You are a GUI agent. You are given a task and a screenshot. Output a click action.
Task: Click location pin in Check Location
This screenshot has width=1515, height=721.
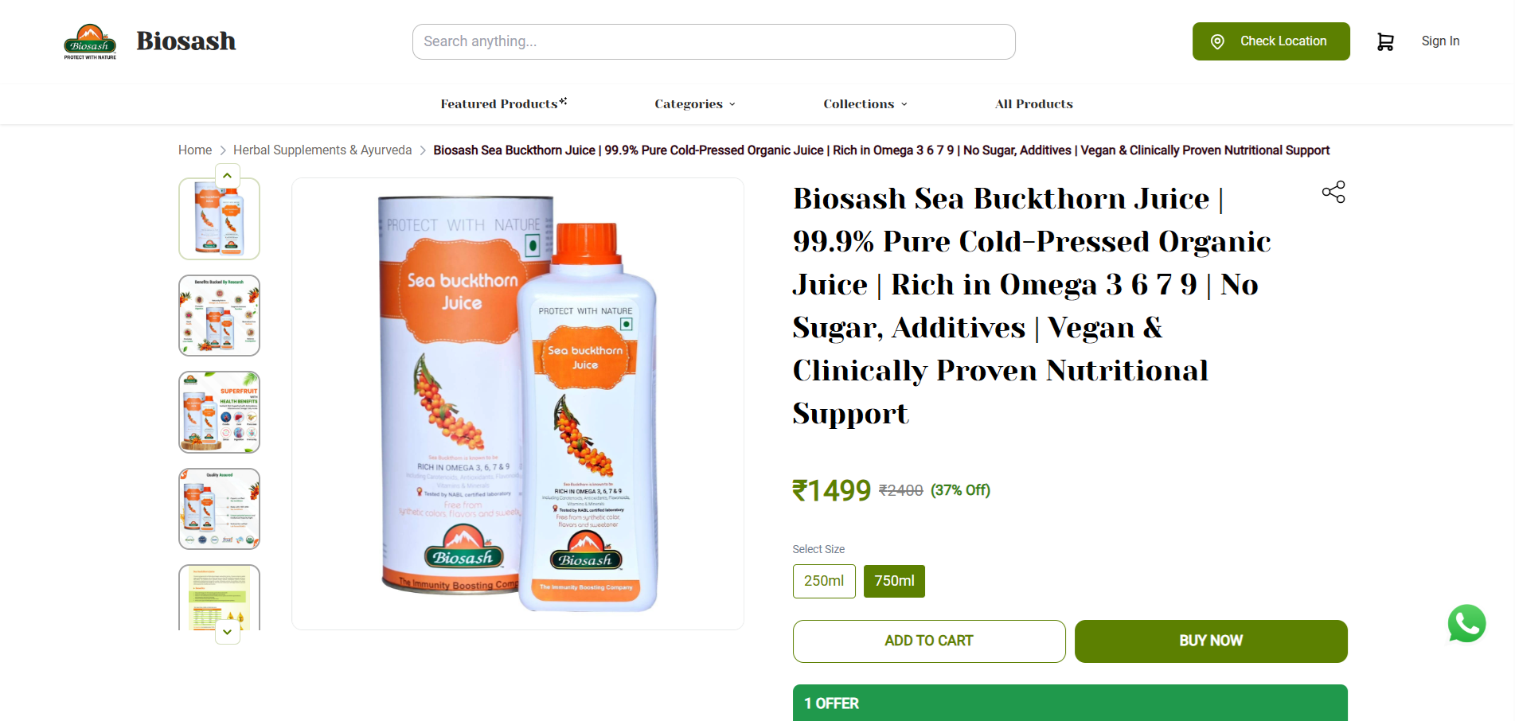pyautogui.click(x=1217, y=41)
